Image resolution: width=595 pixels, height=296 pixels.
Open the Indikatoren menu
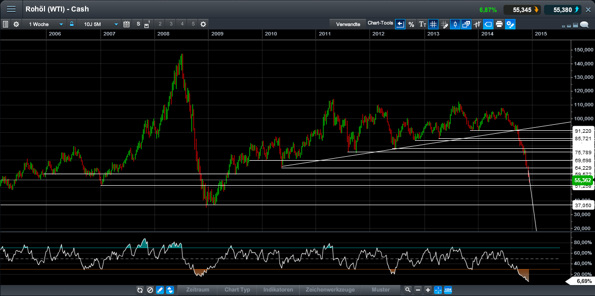[x=278, y=290]
